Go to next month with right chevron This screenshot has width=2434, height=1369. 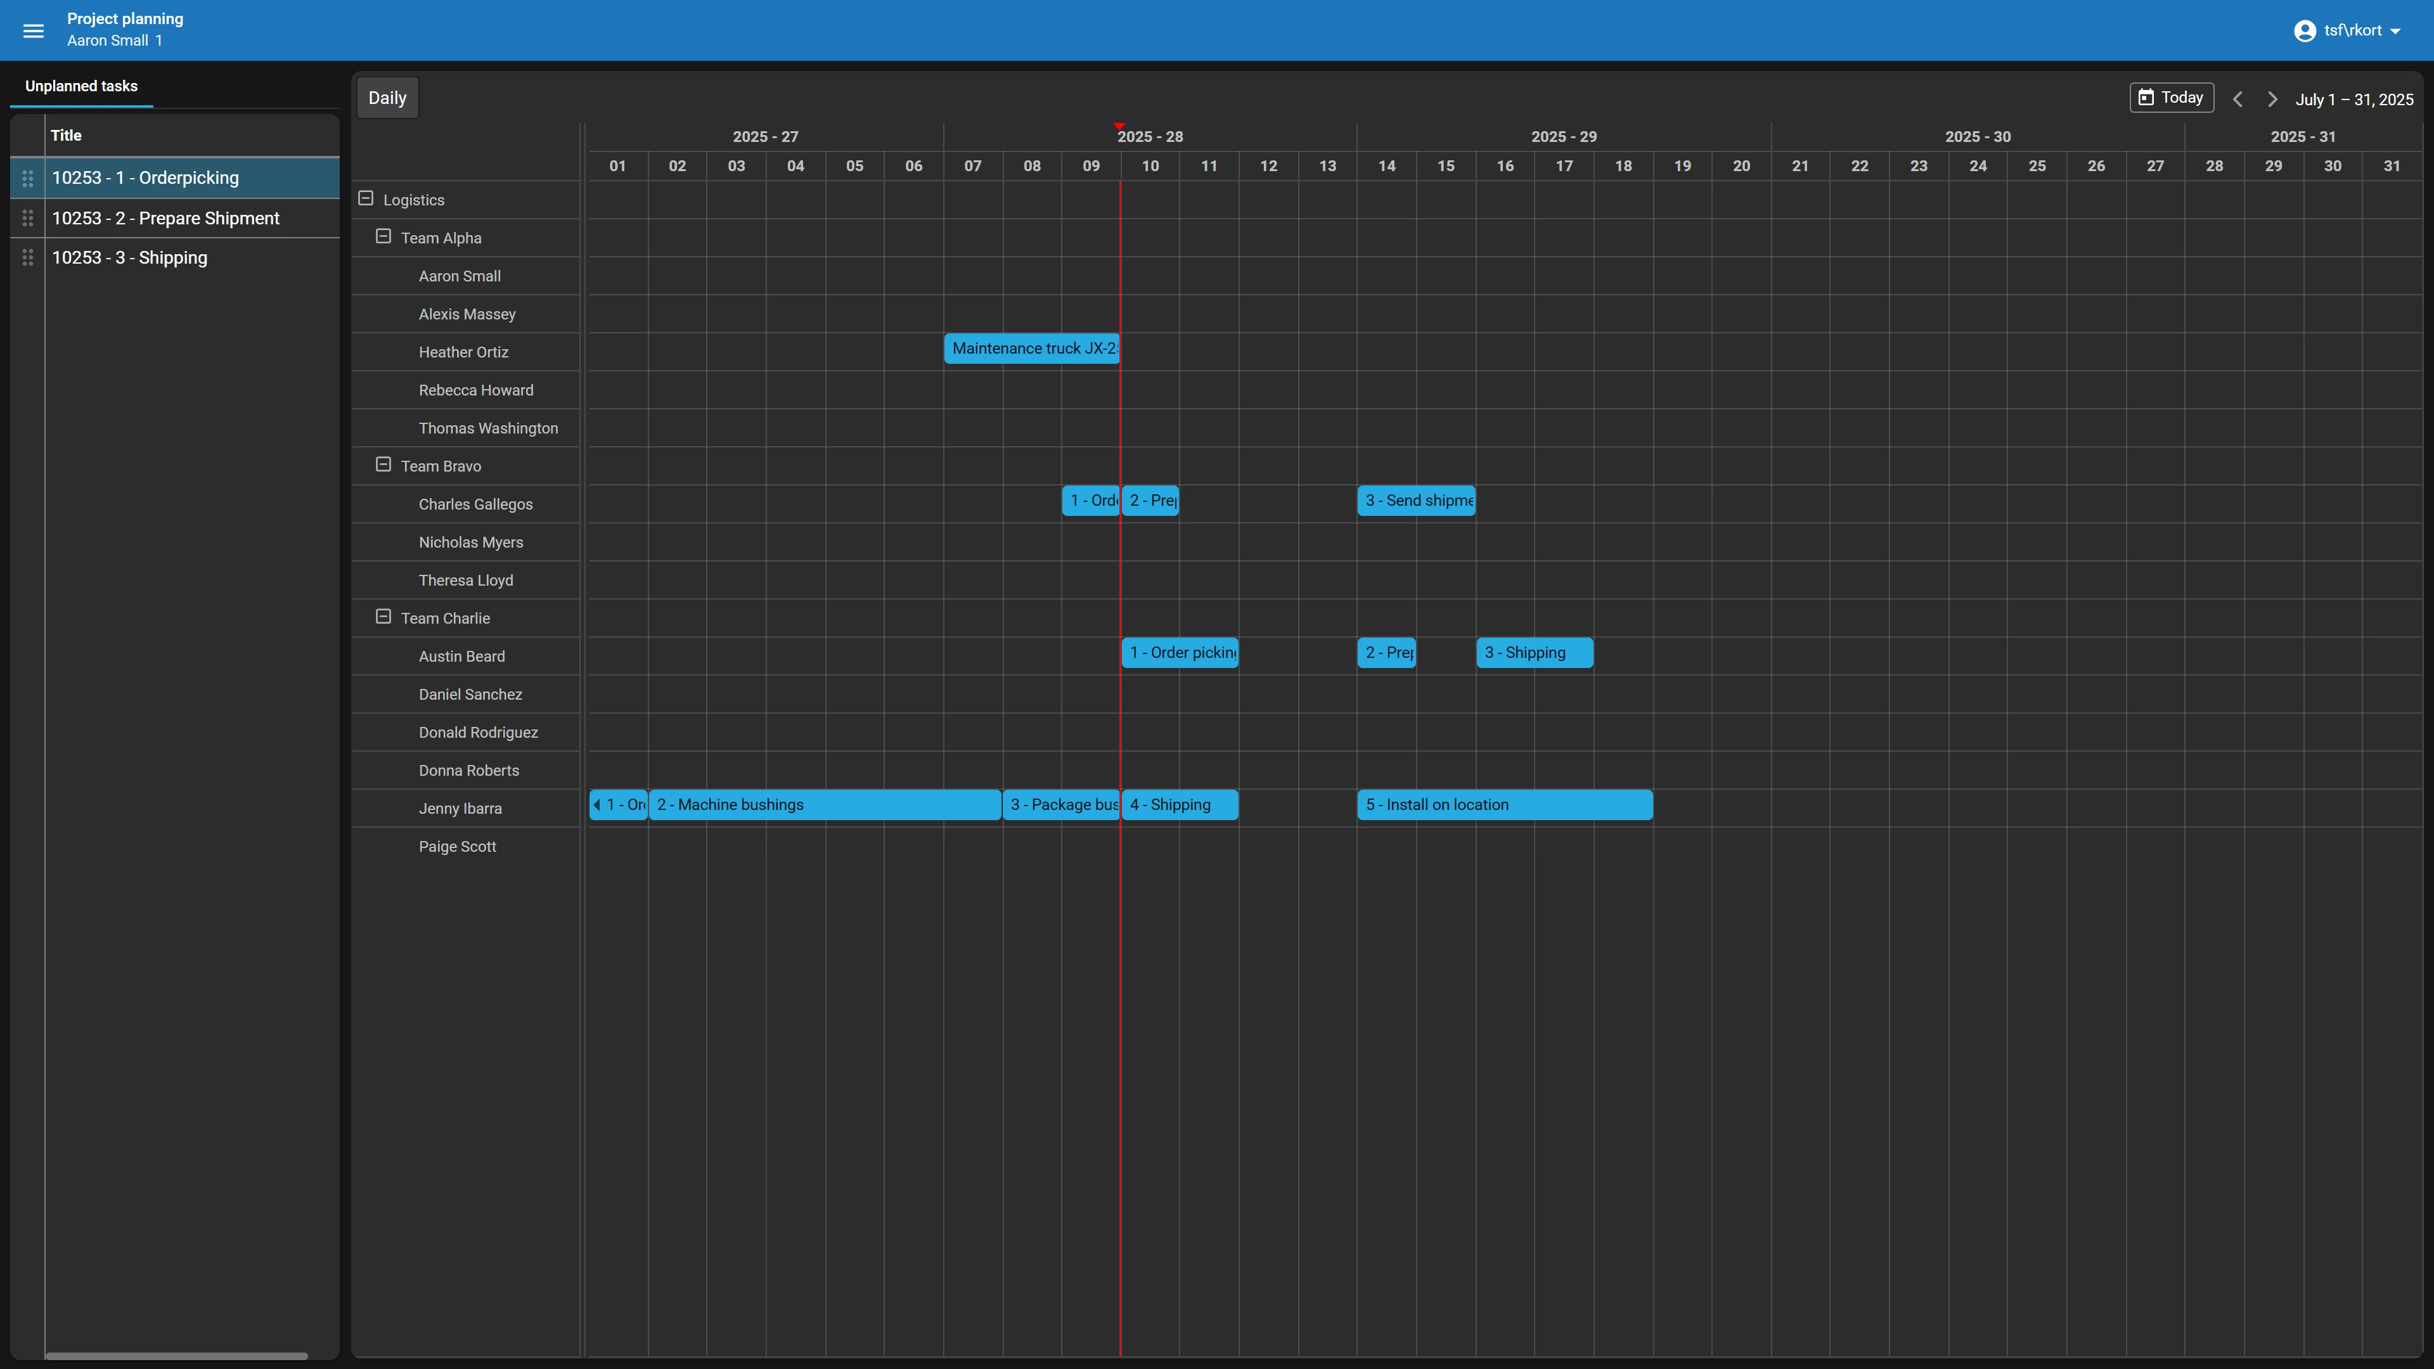(x=2272, y=100)
